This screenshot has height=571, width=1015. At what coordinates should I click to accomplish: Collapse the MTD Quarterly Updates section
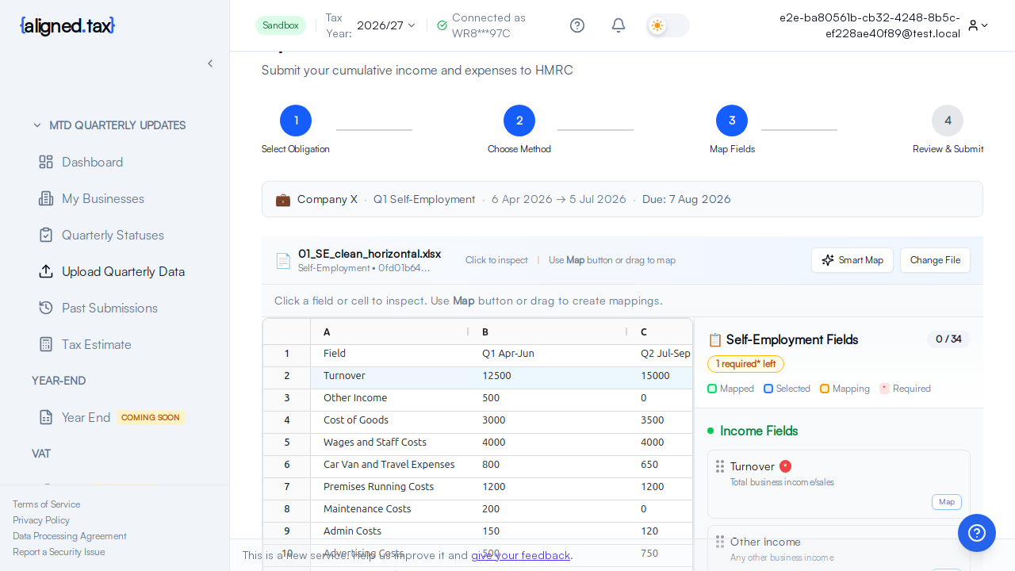37,125
